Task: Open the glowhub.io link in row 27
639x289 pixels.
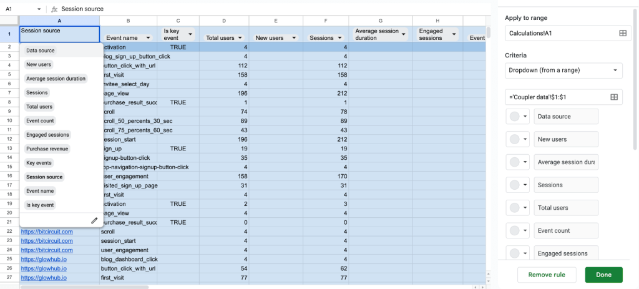Action: (44, 278)
